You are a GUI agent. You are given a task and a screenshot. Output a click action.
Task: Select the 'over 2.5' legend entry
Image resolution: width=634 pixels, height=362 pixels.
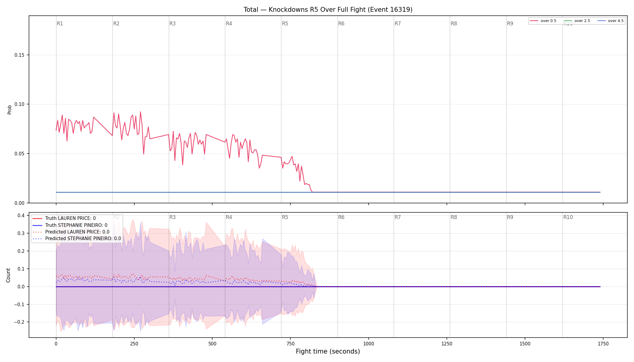tap(577, 21)
